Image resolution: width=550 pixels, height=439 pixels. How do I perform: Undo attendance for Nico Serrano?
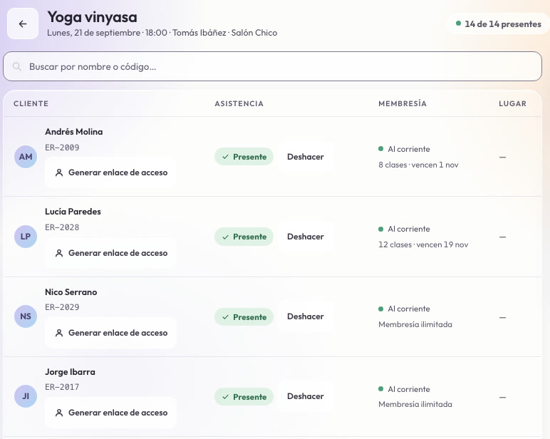[x=306, y=316]
